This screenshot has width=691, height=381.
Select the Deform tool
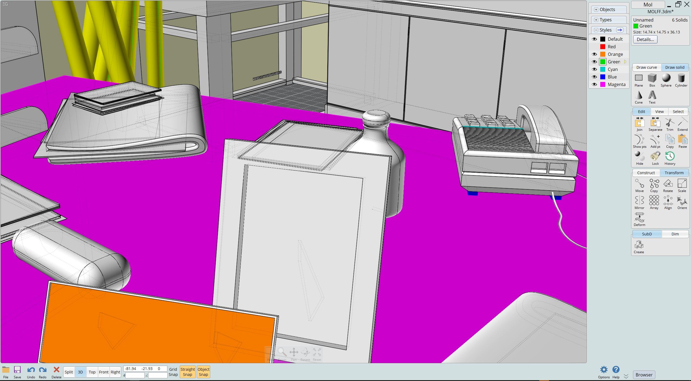click(x=639, y=219)
